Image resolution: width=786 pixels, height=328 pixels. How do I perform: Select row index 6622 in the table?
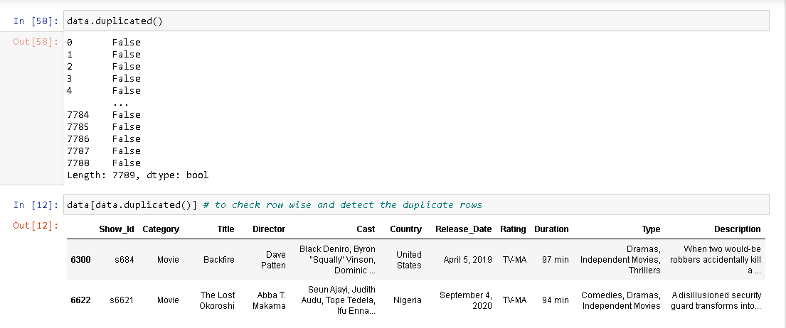[80, 300]
